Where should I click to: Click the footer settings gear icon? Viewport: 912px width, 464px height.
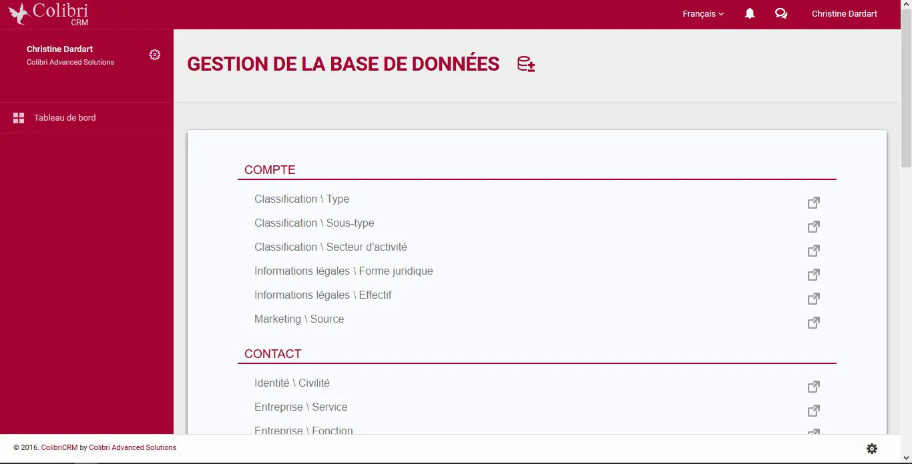point(872,449)
